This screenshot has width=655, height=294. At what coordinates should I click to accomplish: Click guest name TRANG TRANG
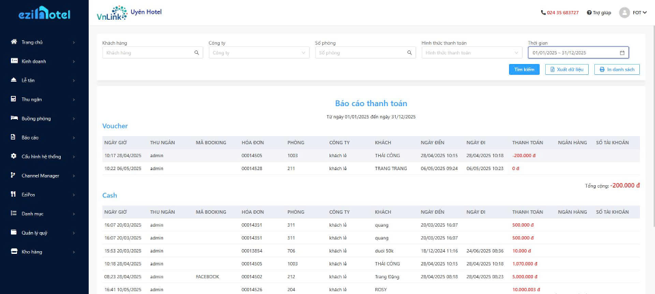390,168
